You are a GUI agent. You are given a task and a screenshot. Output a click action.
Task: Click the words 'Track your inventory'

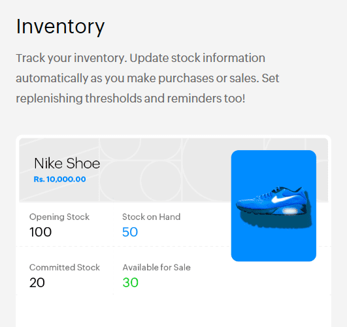[71, 58]
